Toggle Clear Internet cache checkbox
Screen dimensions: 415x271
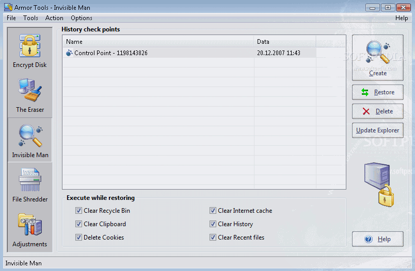coord(213,211)
